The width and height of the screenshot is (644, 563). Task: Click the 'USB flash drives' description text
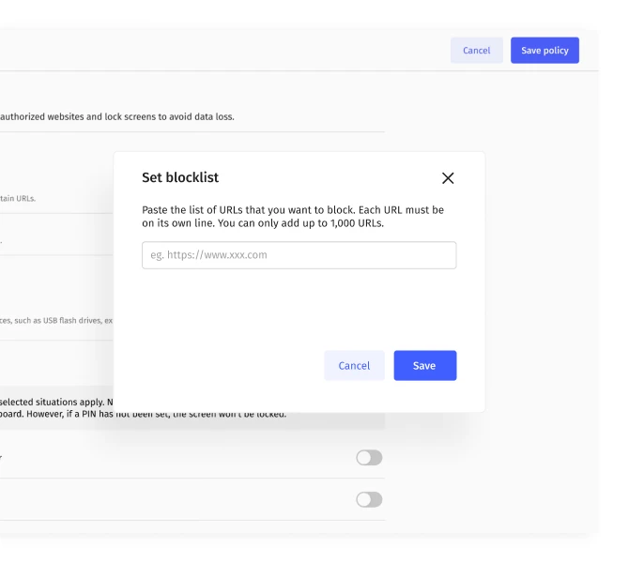point(56,321)
